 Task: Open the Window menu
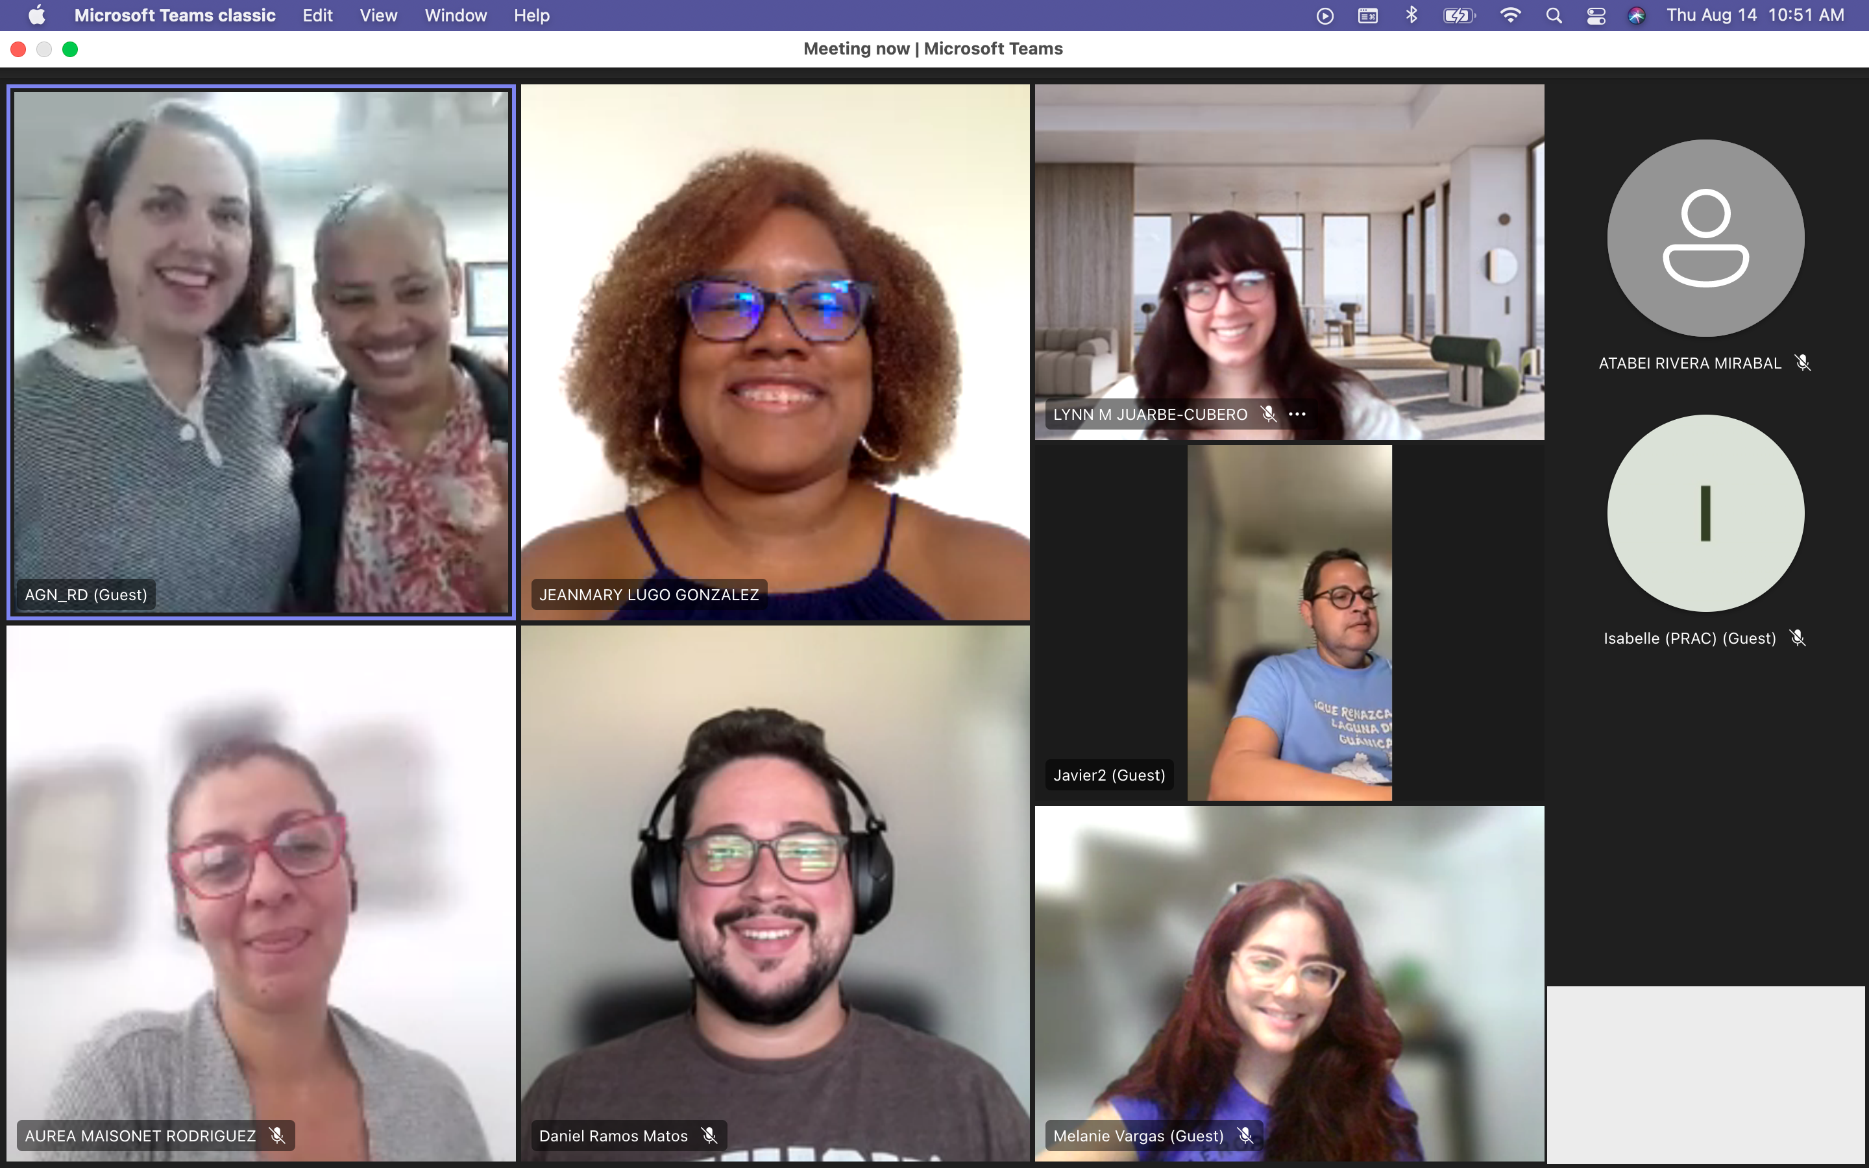coord(456,16)
